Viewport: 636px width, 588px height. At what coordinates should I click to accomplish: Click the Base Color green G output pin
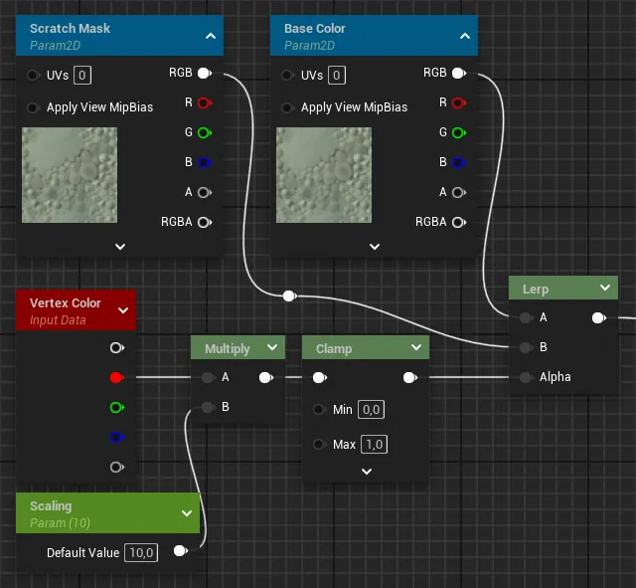pos(459,132)
